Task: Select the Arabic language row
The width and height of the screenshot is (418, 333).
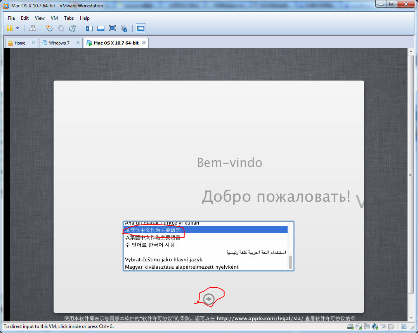Action: (206, 252)
